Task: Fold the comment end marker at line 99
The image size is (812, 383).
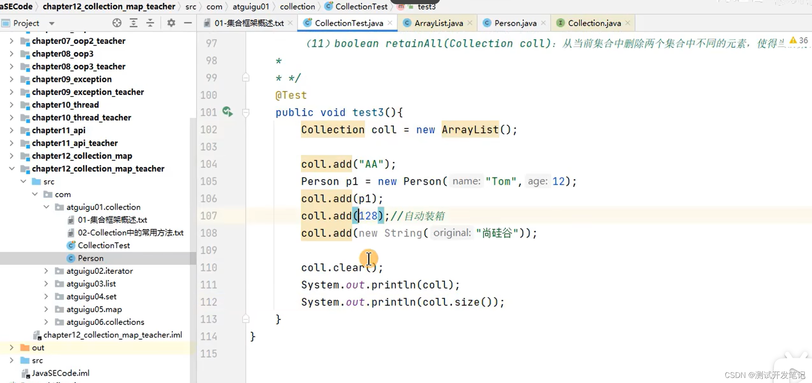Action: [246, 78]
